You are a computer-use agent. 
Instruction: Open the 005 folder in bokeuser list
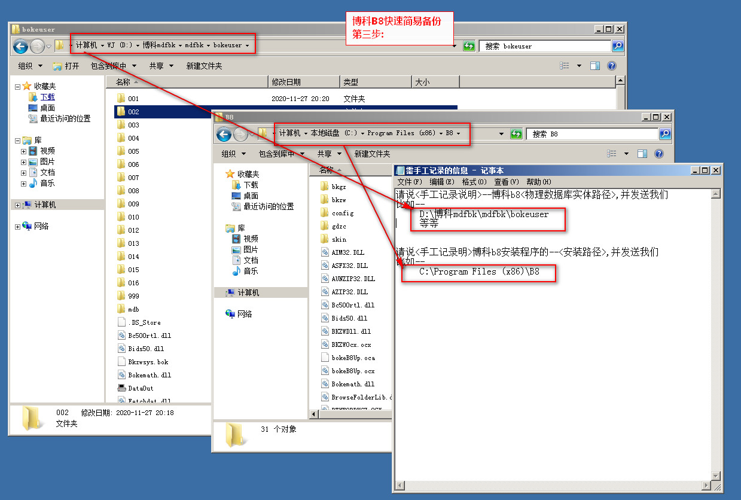pyautogui.click(x=133, y=151)
